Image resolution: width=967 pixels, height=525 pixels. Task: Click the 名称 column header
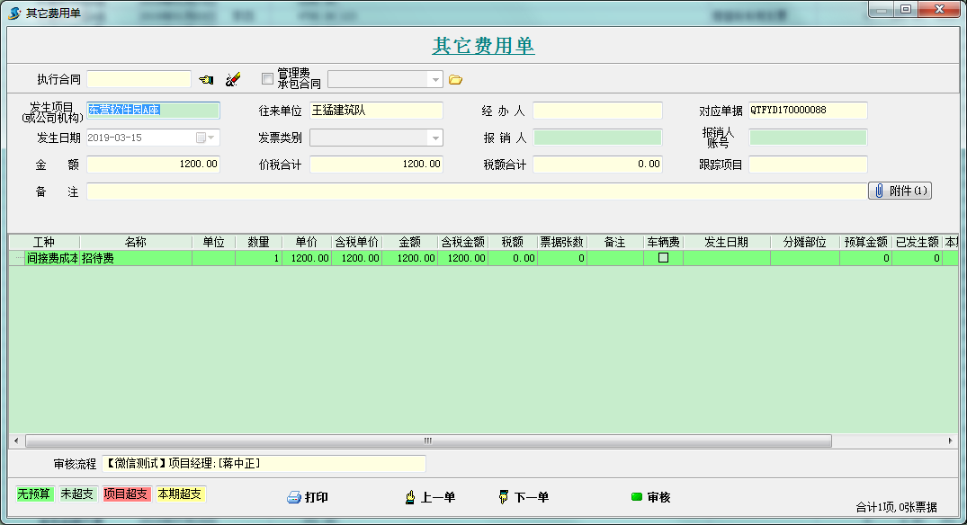pyautogui.click(x=136, y=242)
